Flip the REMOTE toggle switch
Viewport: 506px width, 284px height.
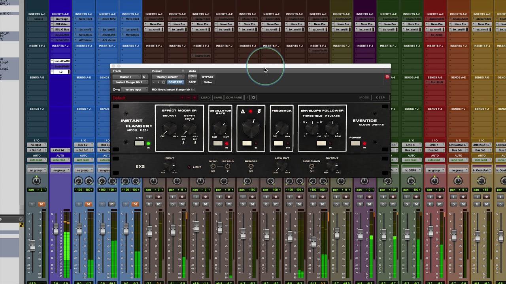coord(251,166)
